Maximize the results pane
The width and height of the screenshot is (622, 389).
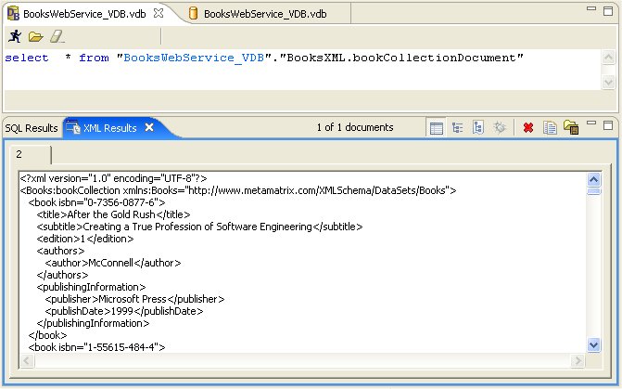click(x=608, y=125)
